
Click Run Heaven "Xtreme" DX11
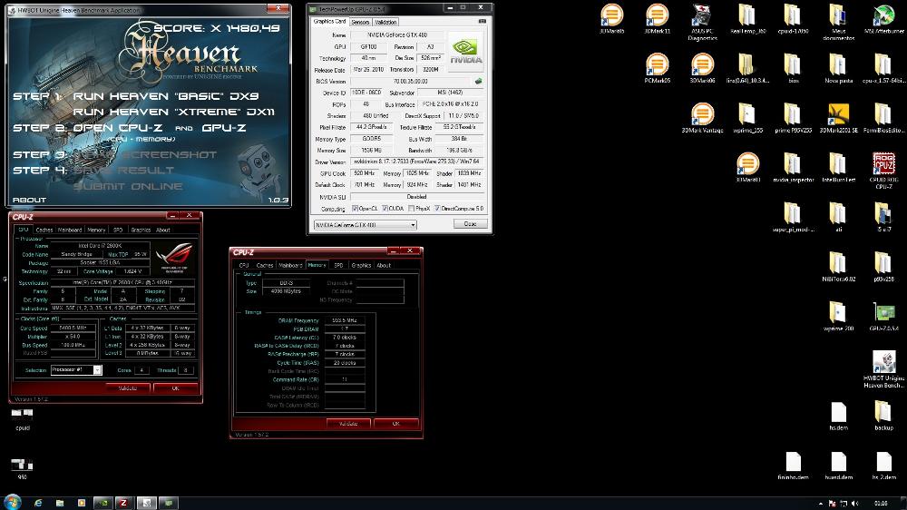[x=173, y=112]
